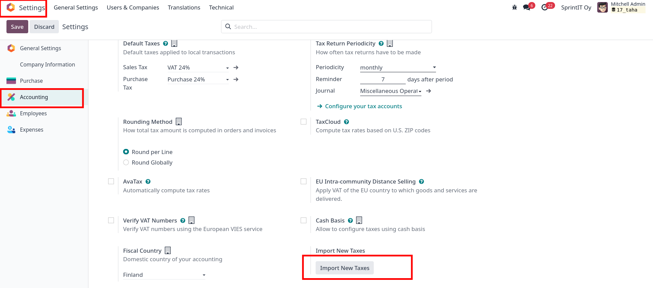Open the Periodicity monthly dropdown
The width and height of the screenshot is (653, 288).
click(398, 68)
